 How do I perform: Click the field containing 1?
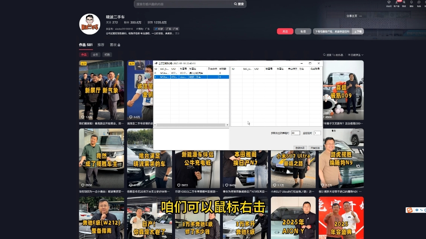tap(317, 133)
